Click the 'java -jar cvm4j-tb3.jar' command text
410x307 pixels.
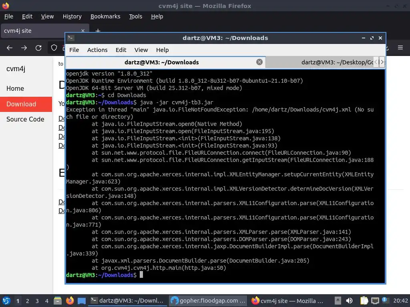tap(177, 102)
